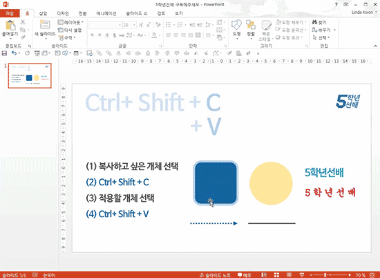The width and height of the screenshot is (380, 278).
Task: Switch to slide sorter view in status bar
Action: pos(276,275)
